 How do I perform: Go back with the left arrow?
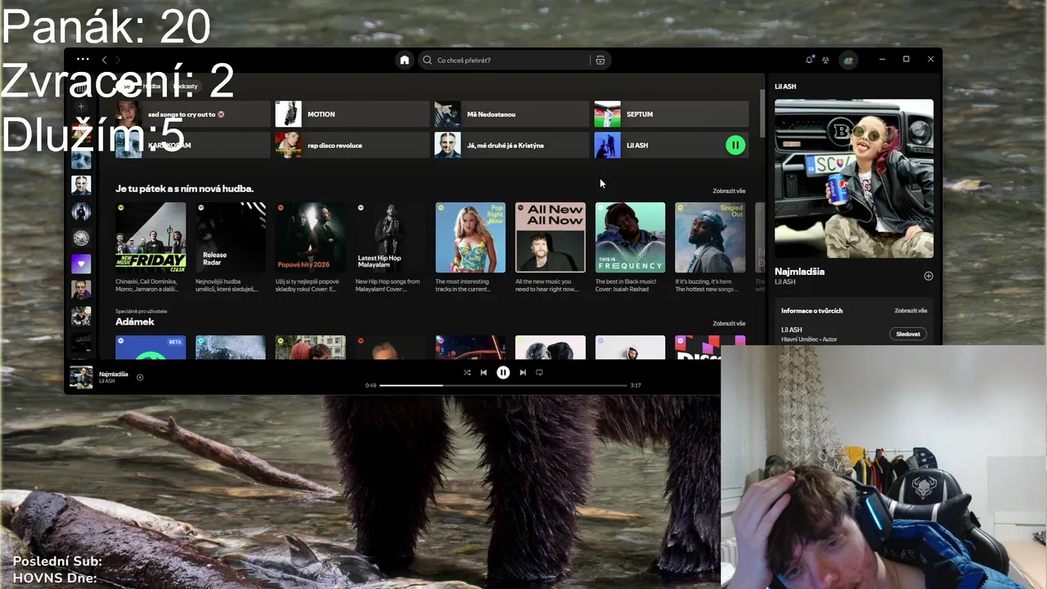pos(104,60)
